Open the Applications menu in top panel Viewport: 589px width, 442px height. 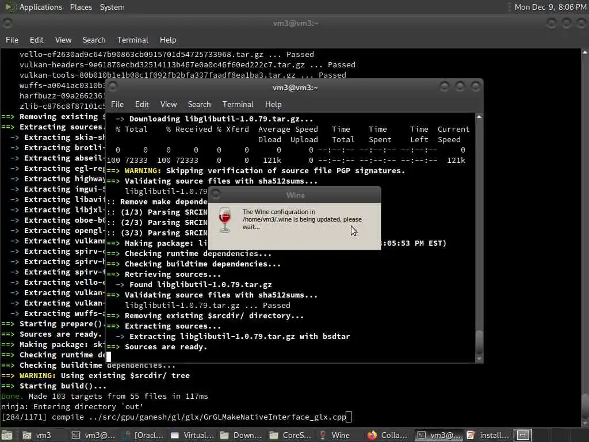coord(41,7)
